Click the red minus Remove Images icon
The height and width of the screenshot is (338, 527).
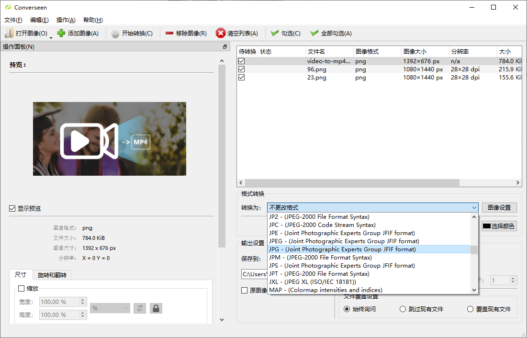pos(169,34)
